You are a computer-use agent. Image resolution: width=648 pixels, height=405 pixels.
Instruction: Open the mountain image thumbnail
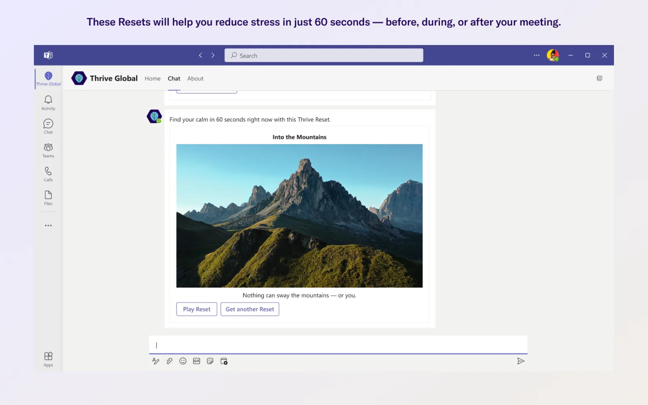pos(299,216)
